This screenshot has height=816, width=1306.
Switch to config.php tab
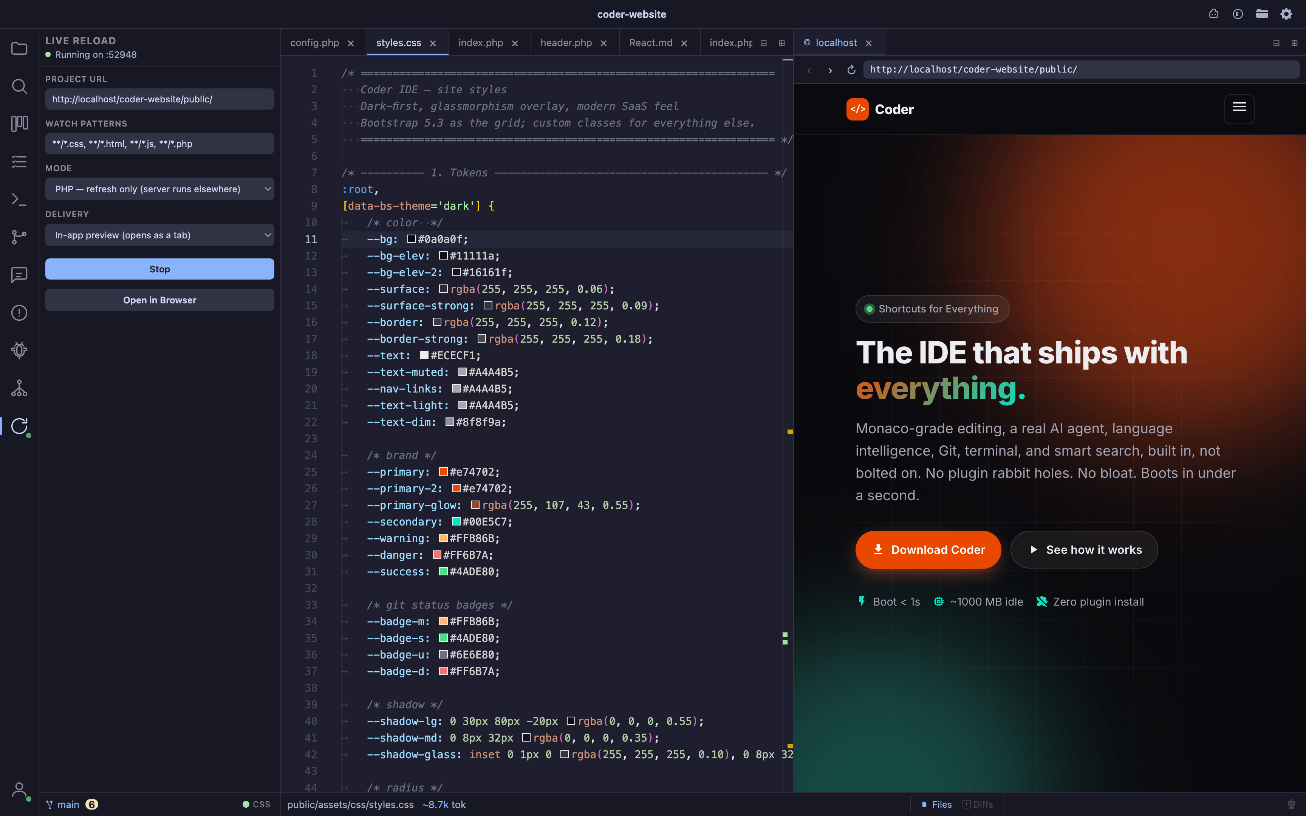coord(315,43)
